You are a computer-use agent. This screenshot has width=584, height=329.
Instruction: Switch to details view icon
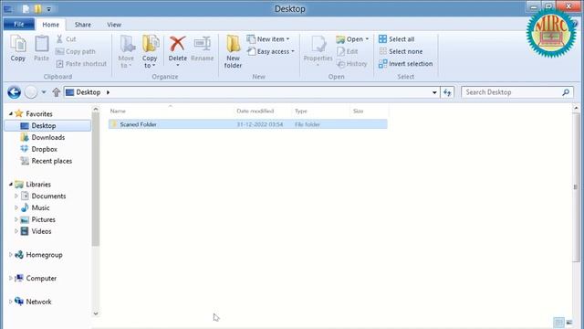click(558, 323)
